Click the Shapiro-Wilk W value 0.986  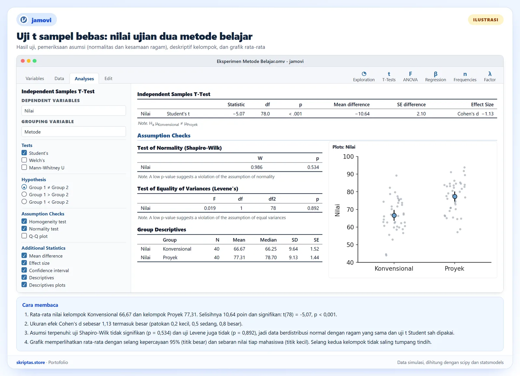click(256, 167)
